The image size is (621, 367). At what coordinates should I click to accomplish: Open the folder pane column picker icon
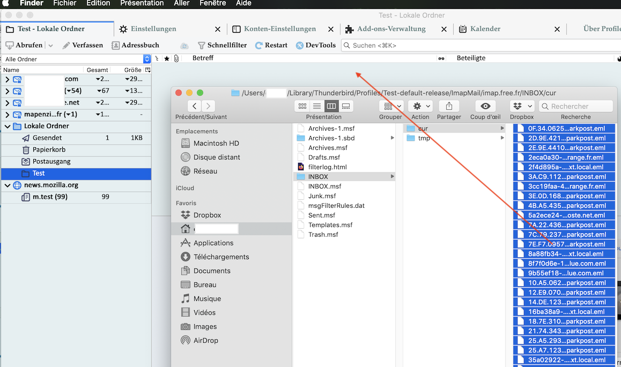(x=147, y=70)
